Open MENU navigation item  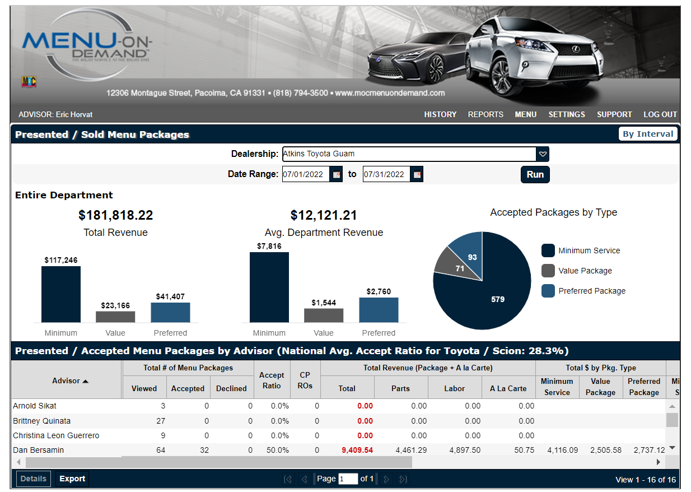pos(526,114)
